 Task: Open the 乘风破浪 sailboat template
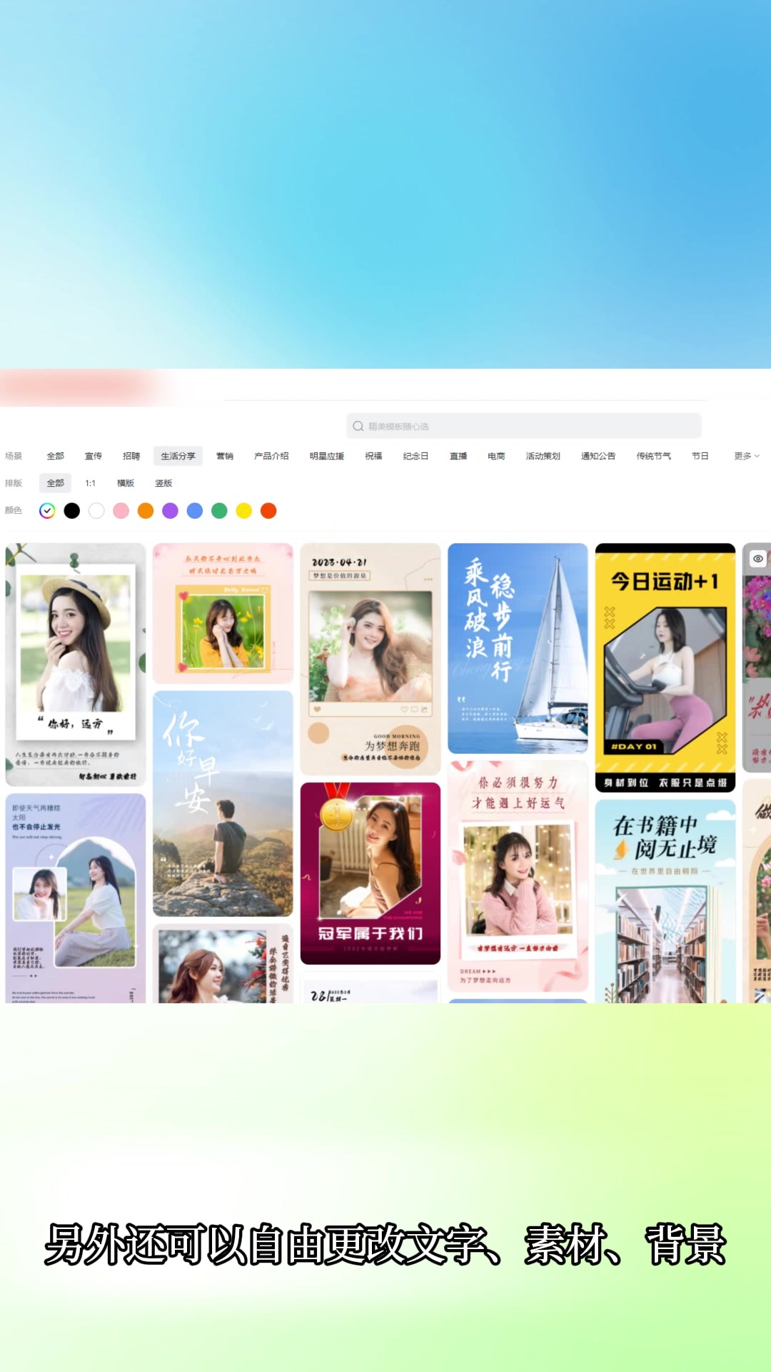518,648
